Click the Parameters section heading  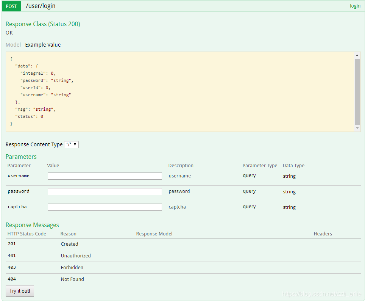tap(21, 157)
